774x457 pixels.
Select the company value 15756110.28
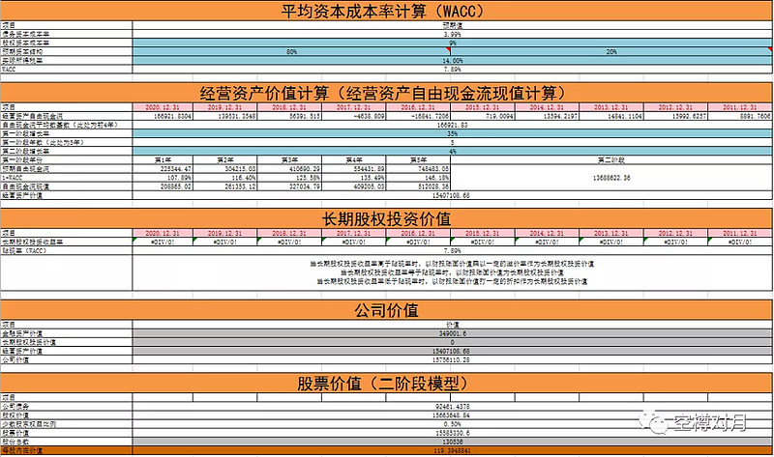(452, 360)
